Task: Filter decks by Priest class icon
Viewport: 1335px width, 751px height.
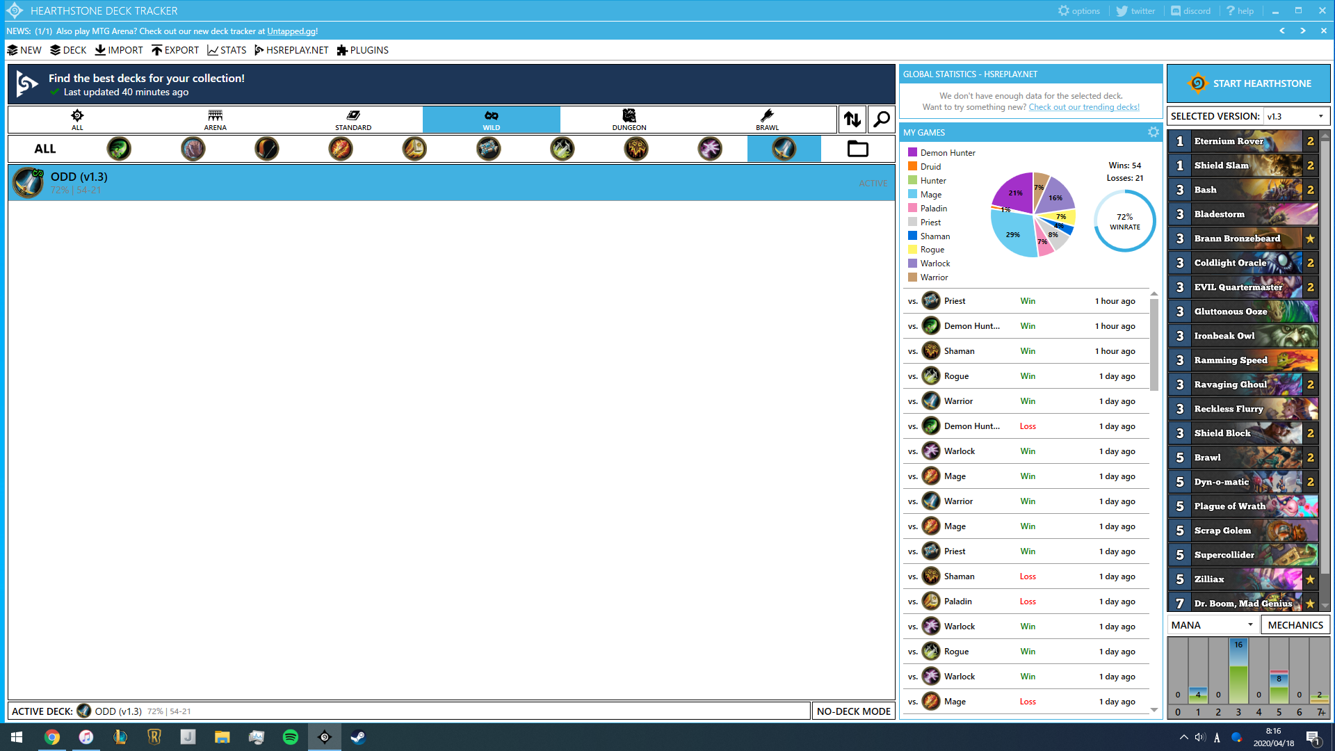Action: pos(489,149)
